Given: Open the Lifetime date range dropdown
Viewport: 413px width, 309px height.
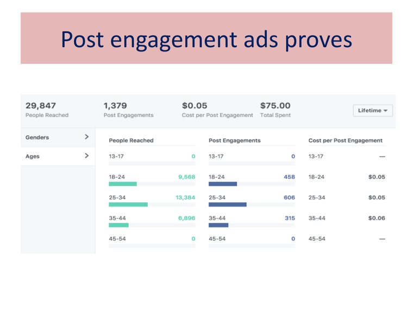Looking at the screenshot, I should (x=373, y=111).
